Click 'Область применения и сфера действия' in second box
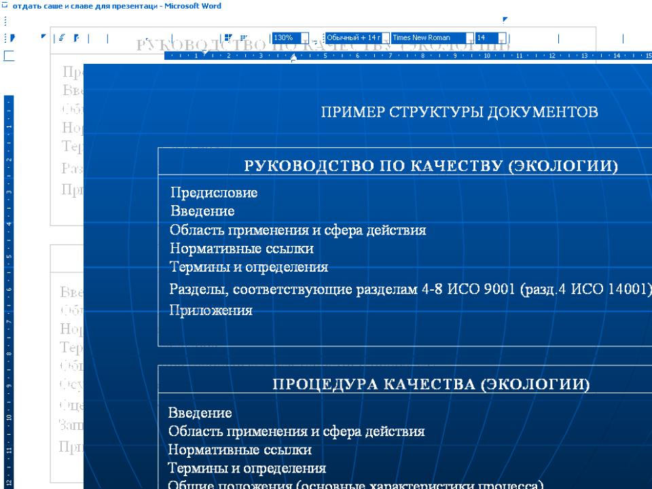The image size is (652, 489). [297, 431]
